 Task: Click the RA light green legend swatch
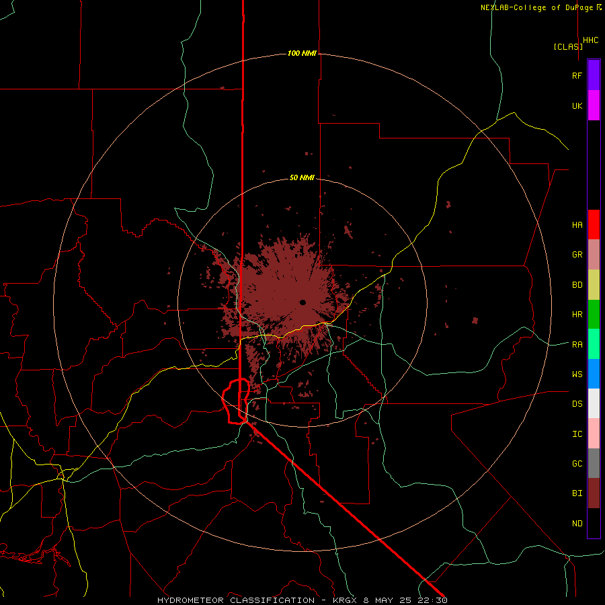click(x=594, y=344)
